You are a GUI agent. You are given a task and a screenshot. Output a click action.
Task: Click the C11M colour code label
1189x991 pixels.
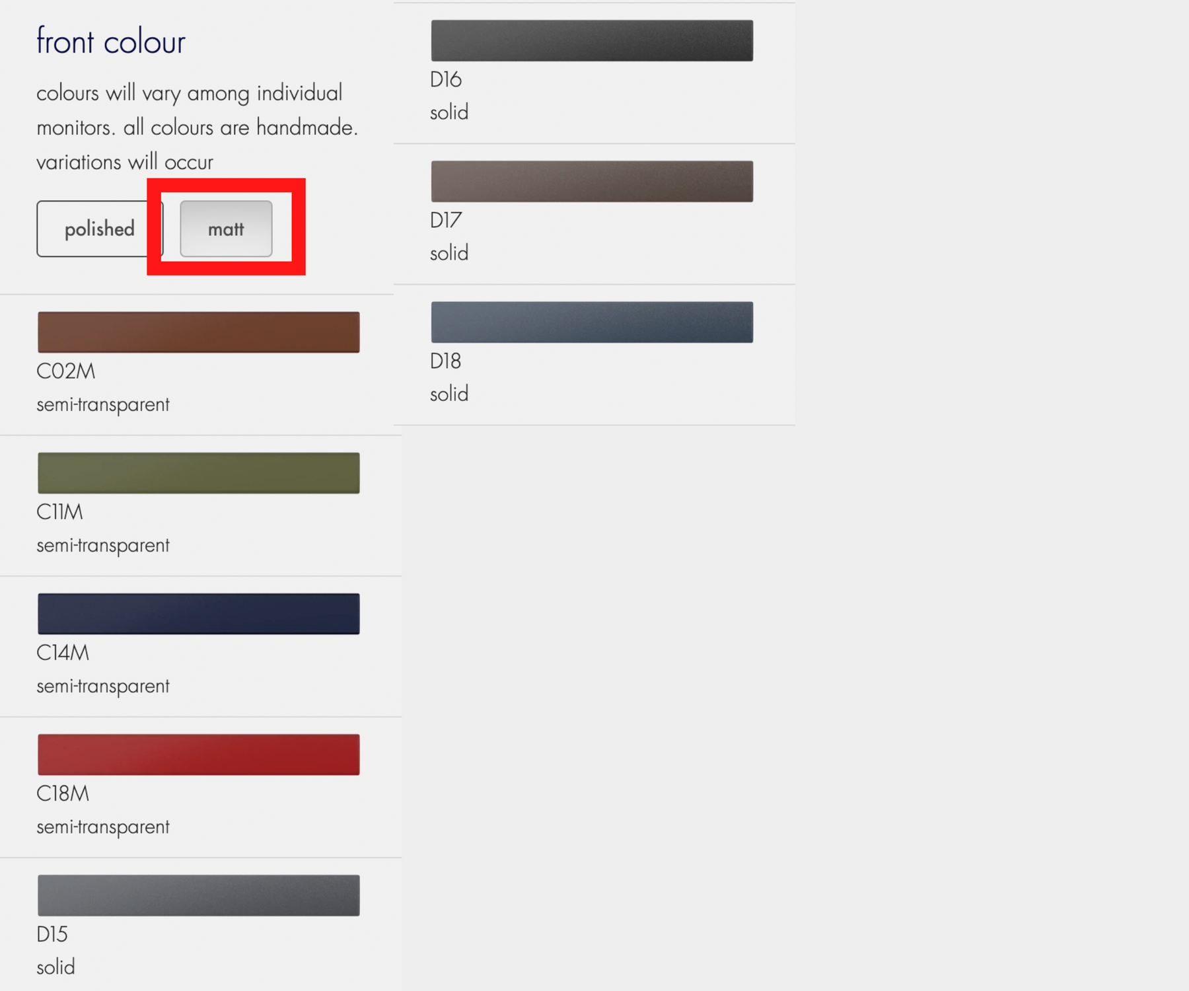click(60, 512)
